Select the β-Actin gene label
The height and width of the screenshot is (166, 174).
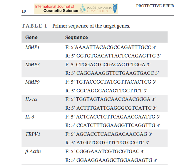33,152
